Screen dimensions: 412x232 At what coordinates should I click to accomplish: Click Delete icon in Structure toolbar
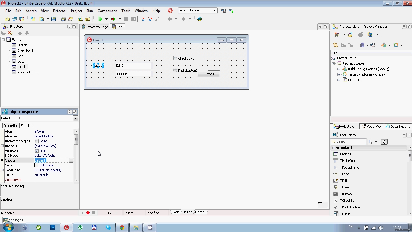[11, 33]
